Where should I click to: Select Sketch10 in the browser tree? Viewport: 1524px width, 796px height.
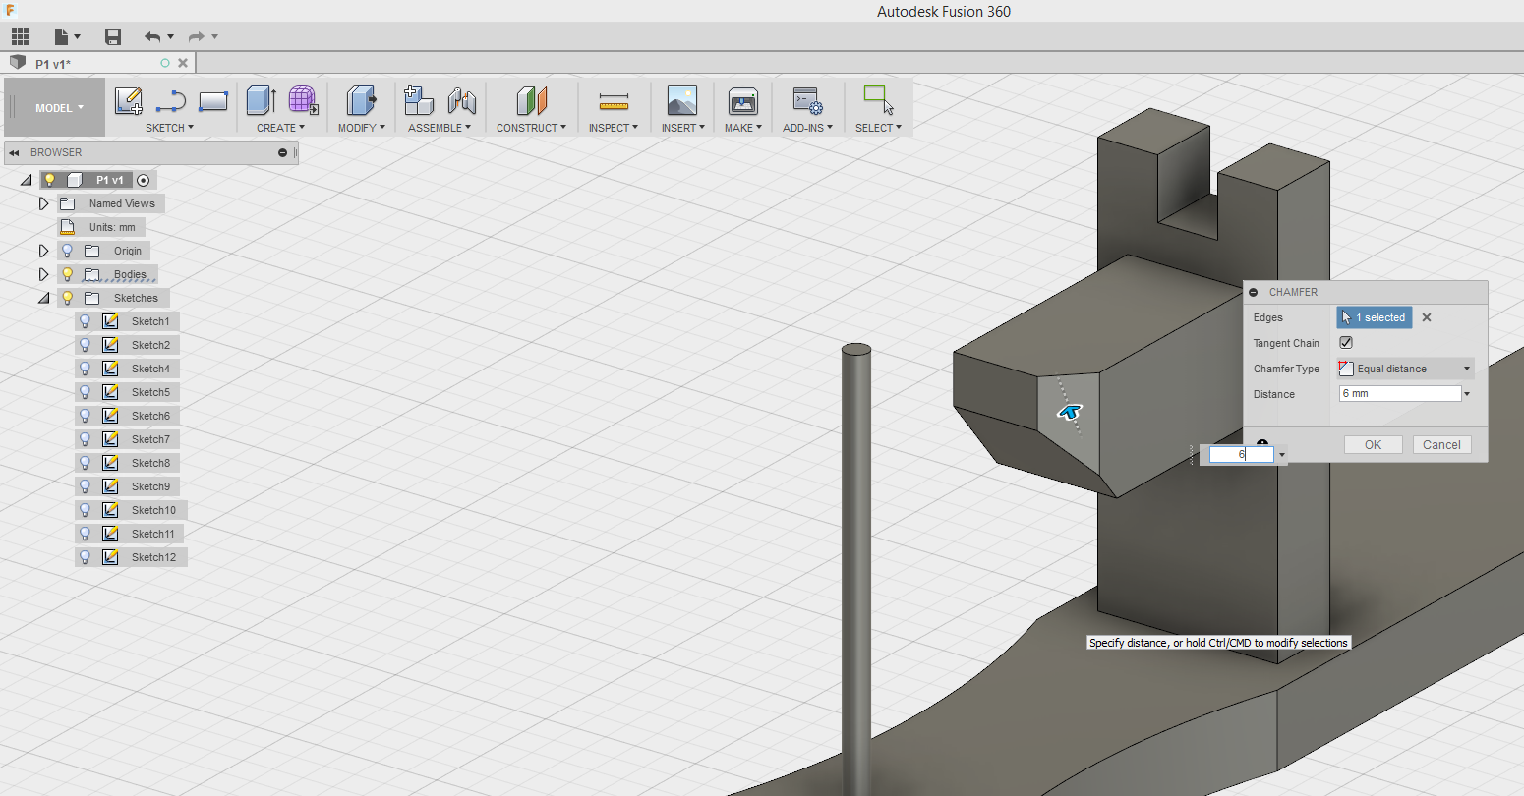[153, 511]
